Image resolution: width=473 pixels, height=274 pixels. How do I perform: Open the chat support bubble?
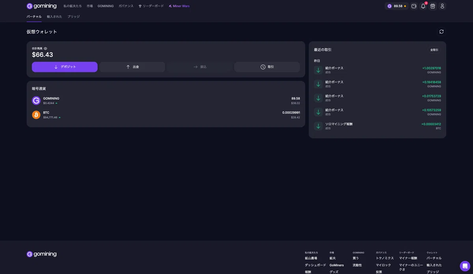tap(465, 266)
